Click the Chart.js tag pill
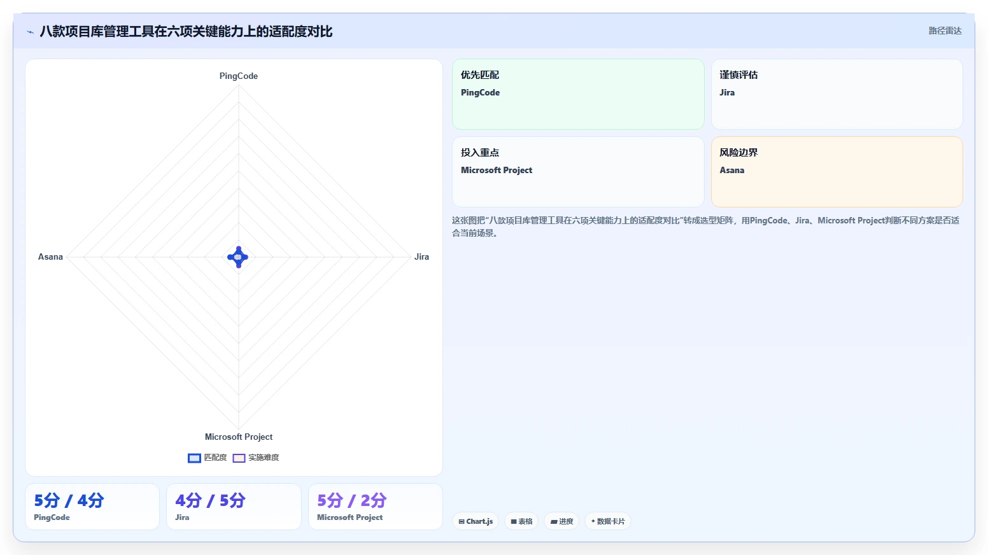988x555 pixels. 476,521
